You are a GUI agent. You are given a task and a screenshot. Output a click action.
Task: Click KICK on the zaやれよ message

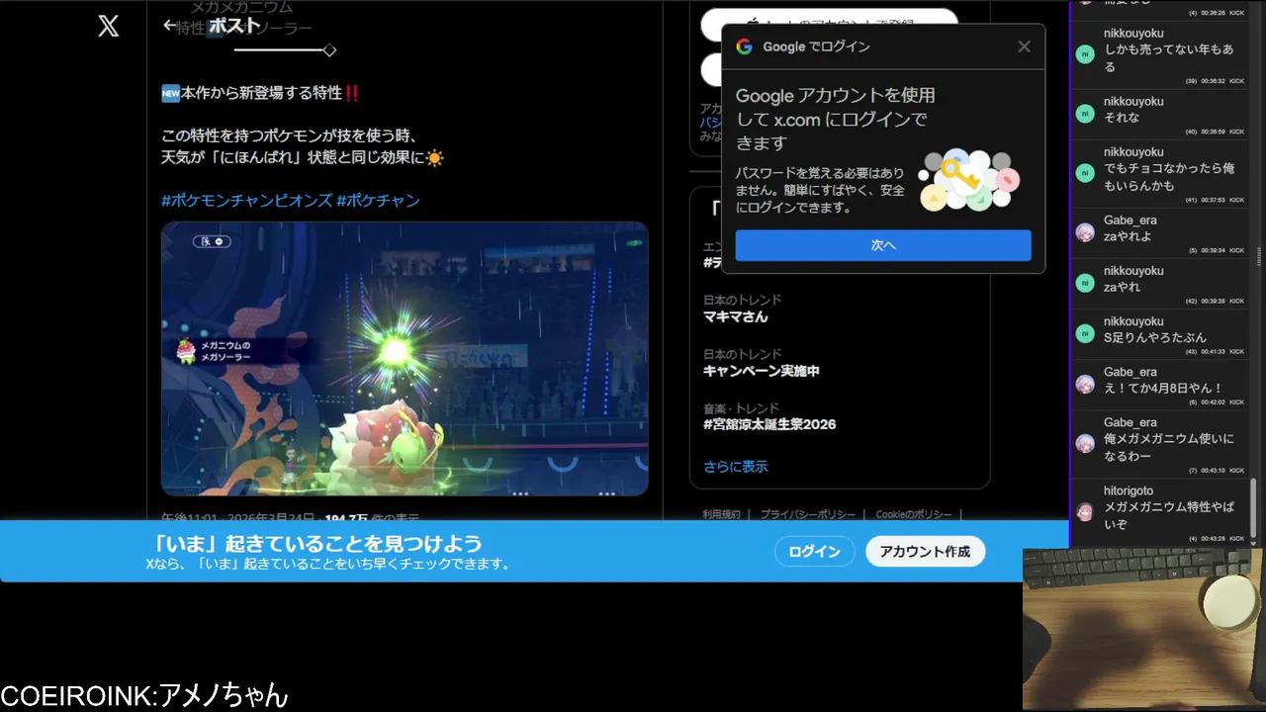point(1236,250)
